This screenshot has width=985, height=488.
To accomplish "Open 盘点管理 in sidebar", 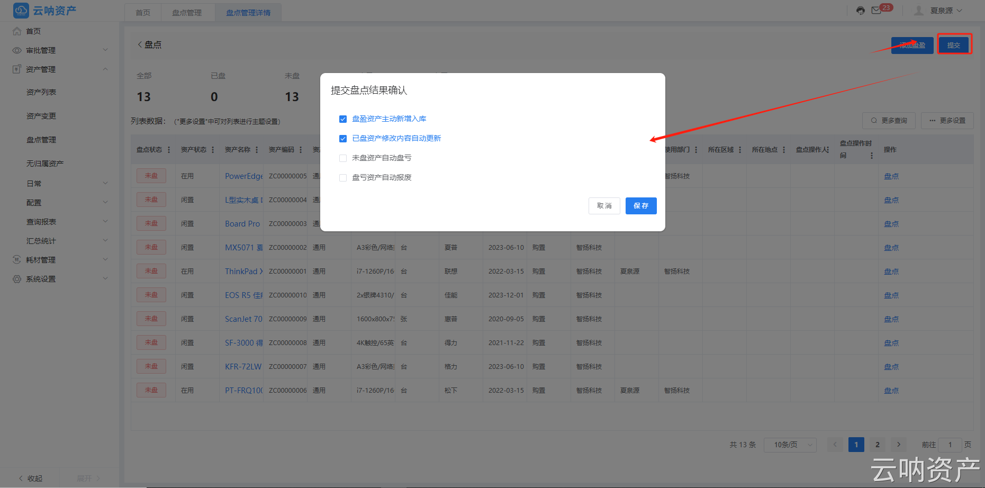I will [41, 140].
